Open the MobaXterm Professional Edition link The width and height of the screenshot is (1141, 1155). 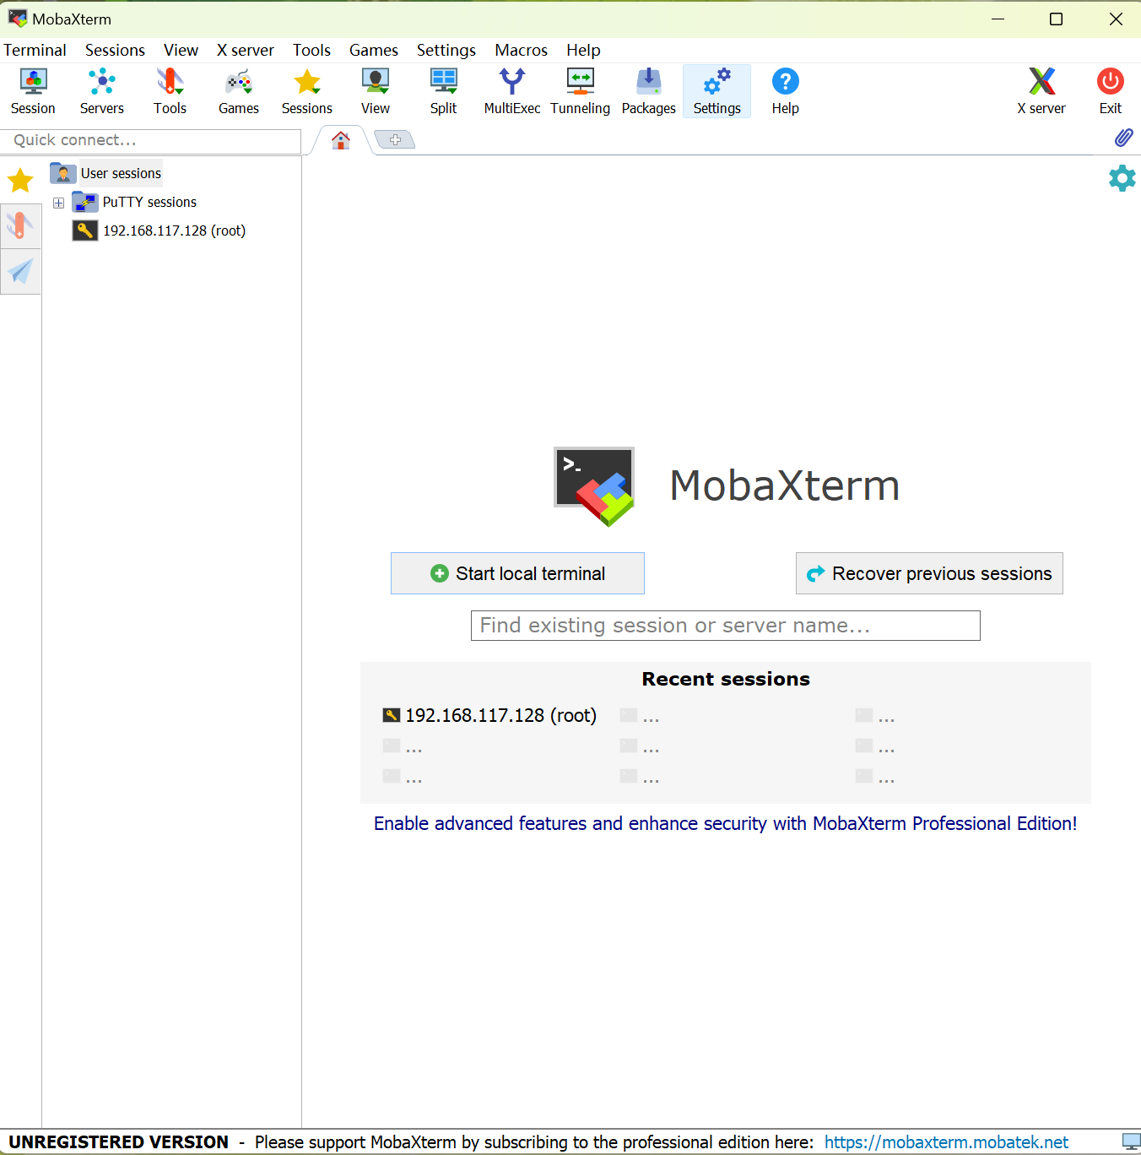click(x=726, y=823)
